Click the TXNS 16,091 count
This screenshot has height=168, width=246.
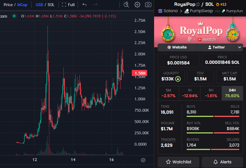point(167,112)
